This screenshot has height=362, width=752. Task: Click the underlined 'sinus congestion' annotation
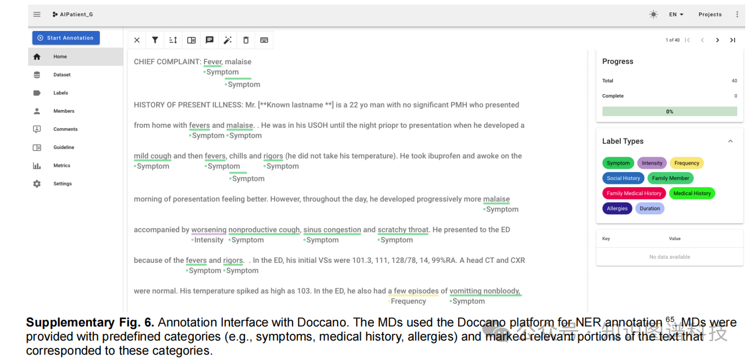[x=332, y=230]
